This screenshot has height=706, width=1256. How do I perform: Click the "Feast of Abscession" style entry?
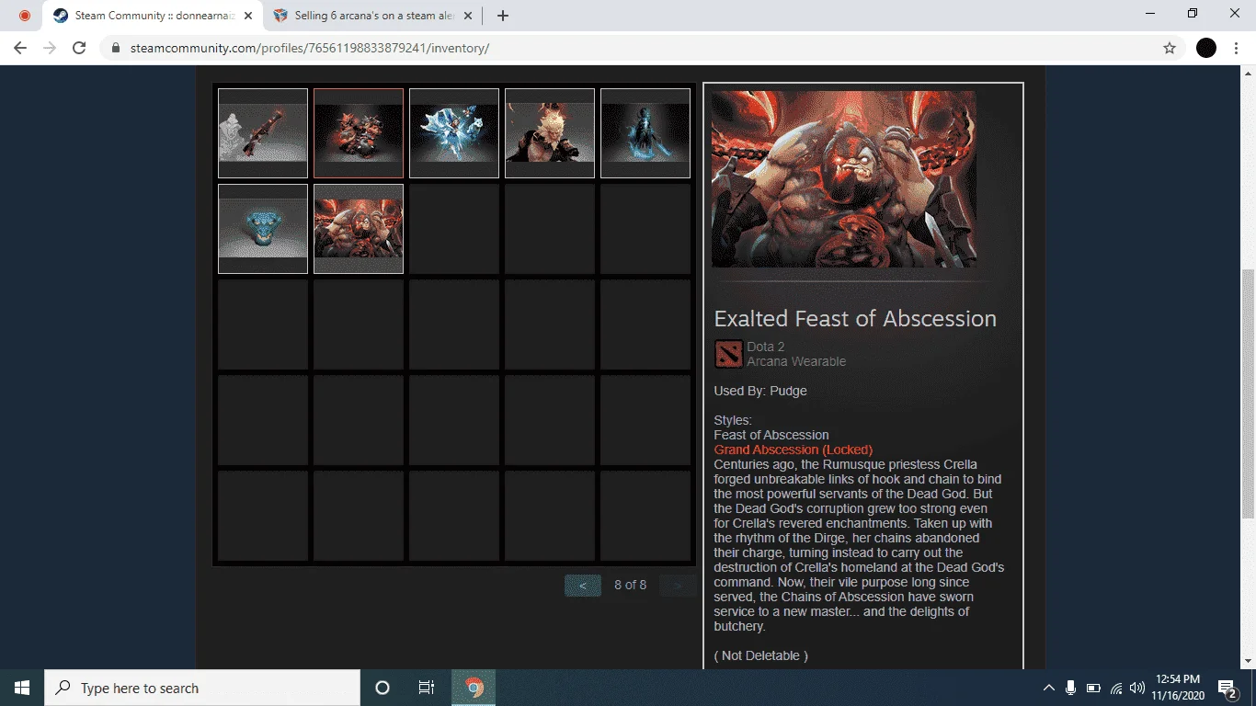pyautogui.click(x=771, y=435)
